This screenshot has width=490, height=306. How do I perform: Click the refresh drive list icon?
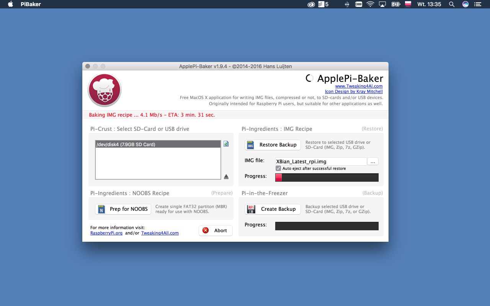click(x=226, y=144)
